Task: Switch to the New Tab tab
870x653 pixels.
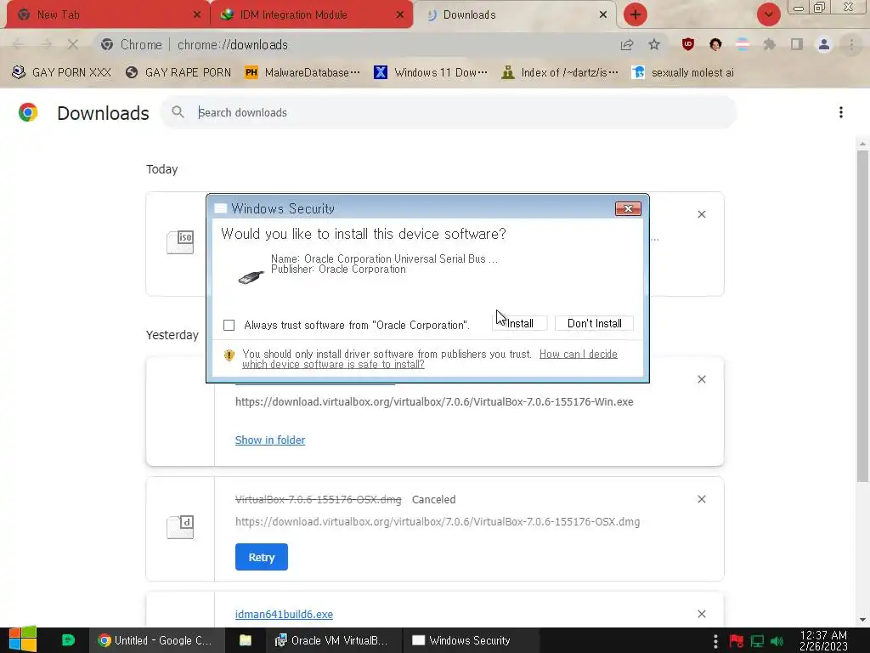Action: click(107, 15)
